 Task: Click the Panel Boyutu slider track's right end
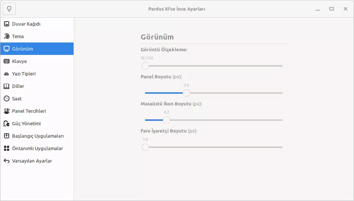(281, 93)
